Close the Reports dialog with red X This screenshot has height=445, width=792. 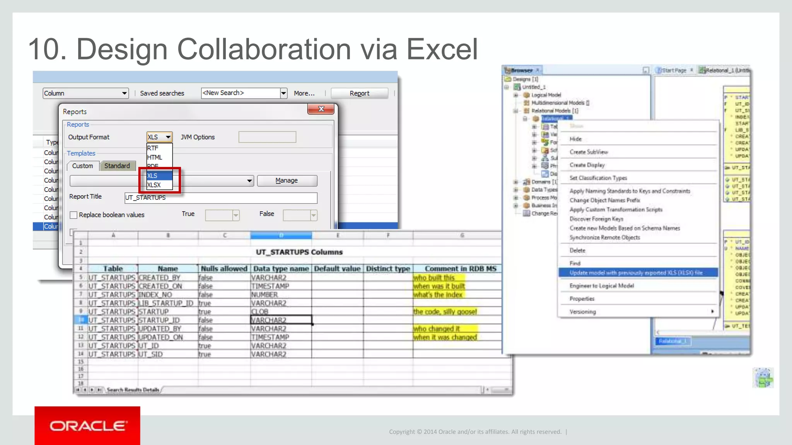[x=321, y=109]
